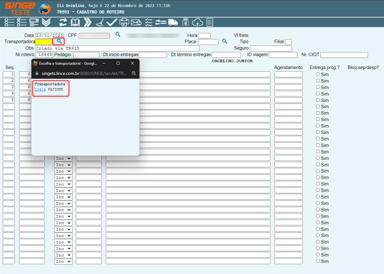This screenshot has width=384, height=274.
Task: Click the zoom icon in popup address bar
Action: click(x=134, y=73)
